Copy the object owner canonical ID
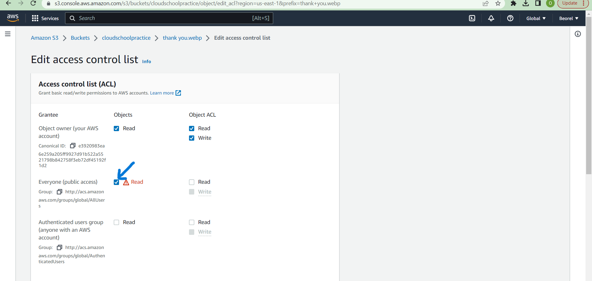592x281 pixels. (73, 146)
